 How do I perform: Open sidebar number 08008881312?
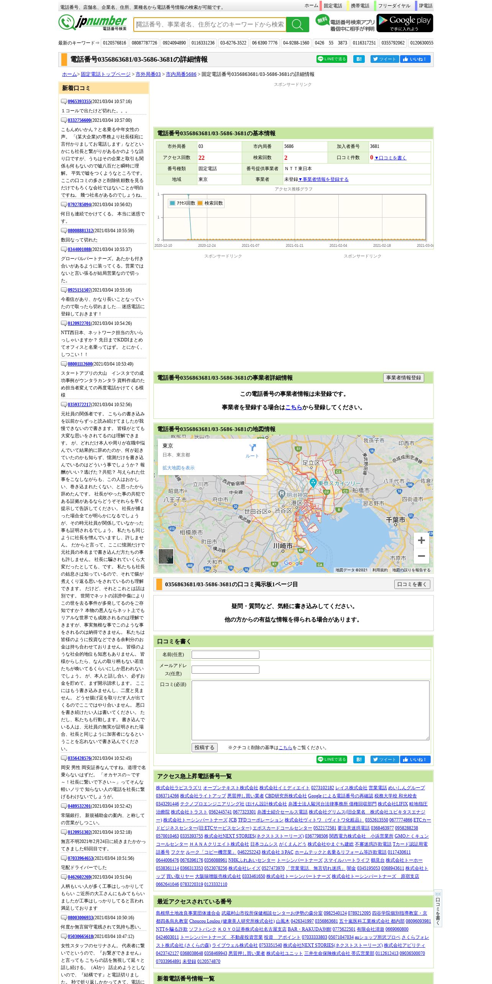80,231
